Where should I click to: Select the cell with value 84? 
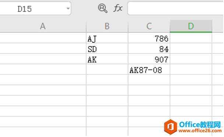tap(149, 48)
